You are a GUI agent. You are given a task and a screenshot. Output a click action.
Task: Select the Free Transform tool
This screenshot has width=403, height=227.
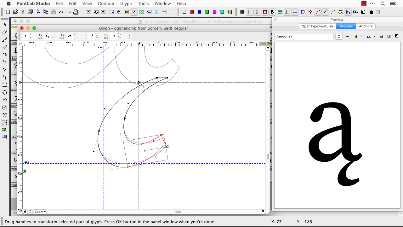pyautogui.click(x=5, y=123)
